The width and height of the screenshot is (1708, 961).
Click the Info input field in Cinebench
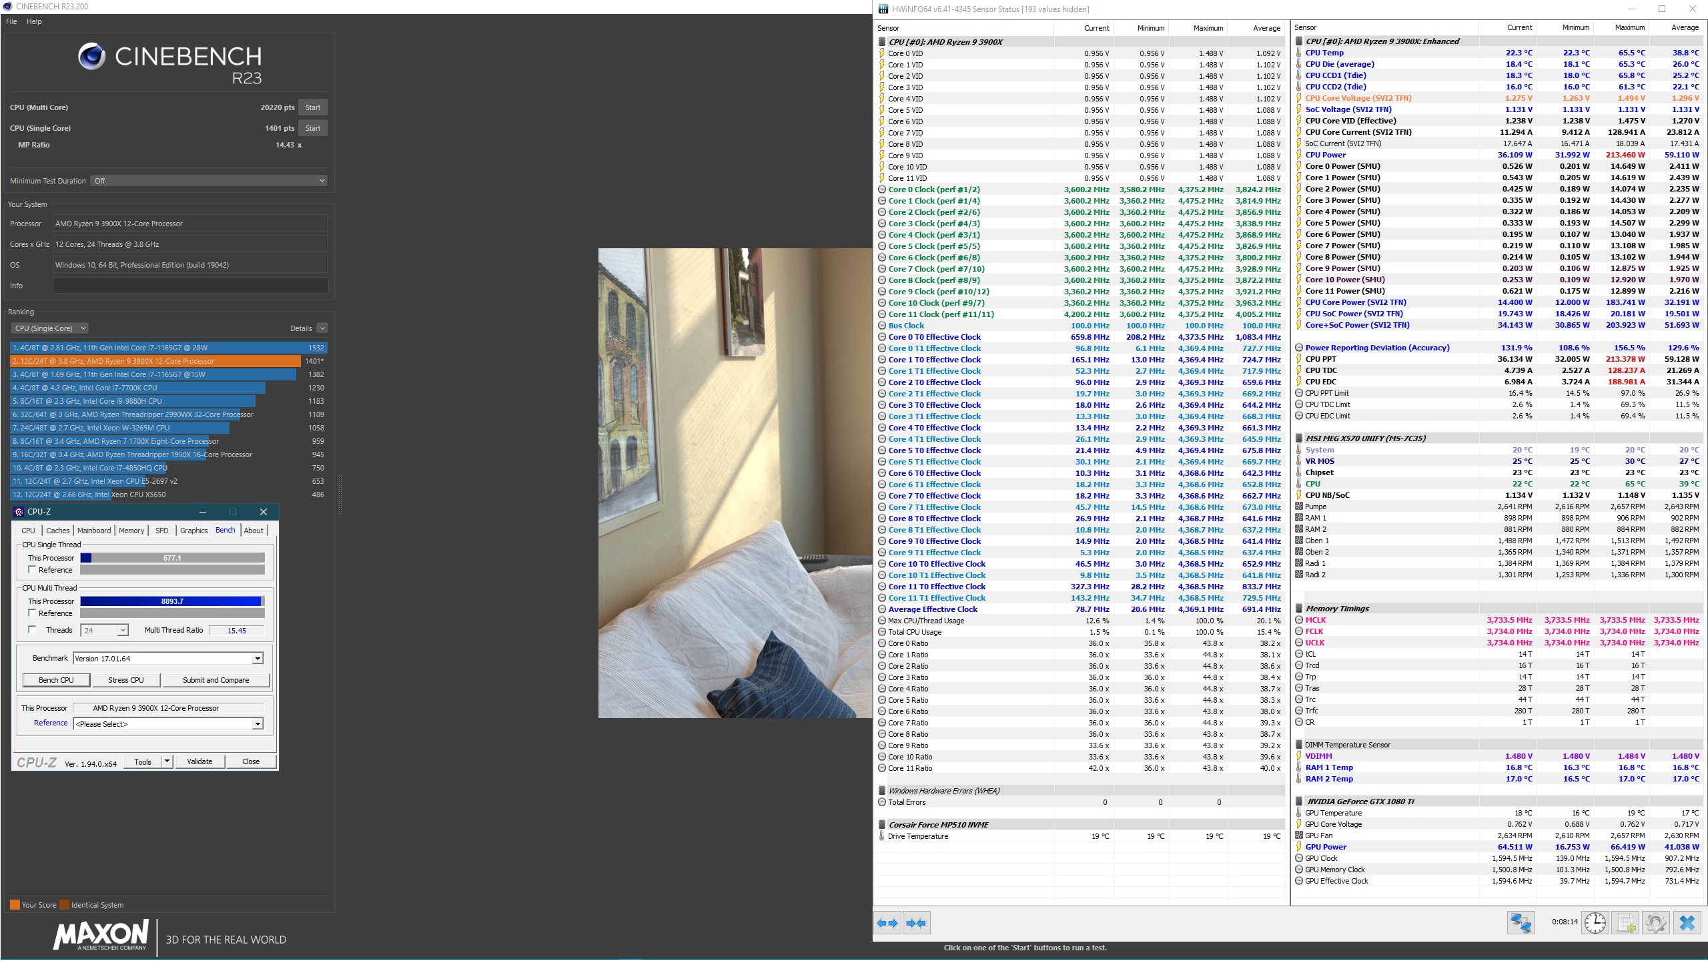tap(190, 286)
